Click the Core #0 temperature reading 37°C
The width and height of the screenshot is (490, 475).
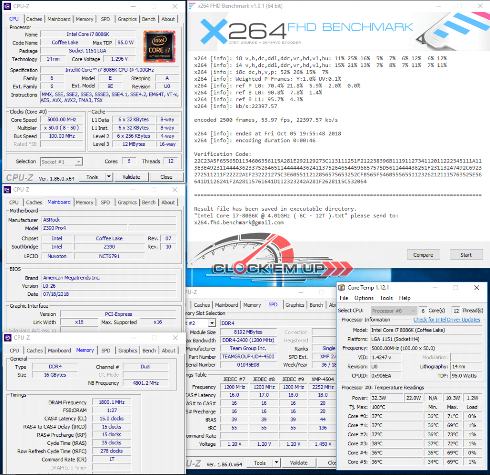tap(397, 416)
